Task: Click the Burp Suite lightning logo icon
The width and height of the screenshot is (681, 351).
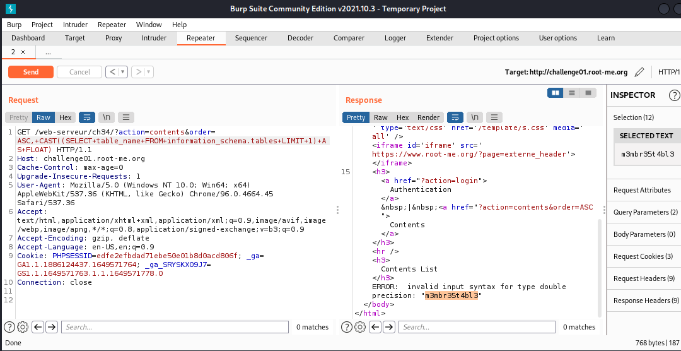Action: [11, 8]
